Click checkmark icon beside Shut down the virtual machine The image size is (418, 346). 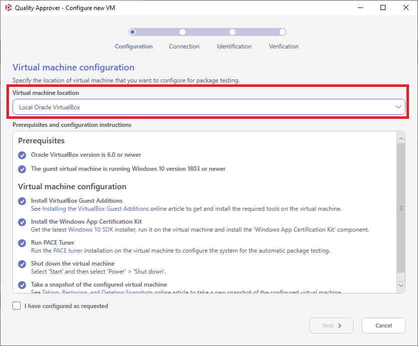pyautogui.click(x=22, y=264)
